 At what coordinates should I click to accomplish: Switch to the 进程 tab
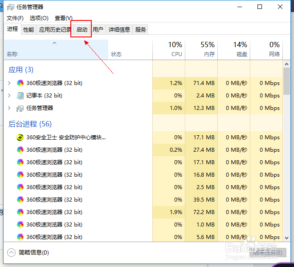(12, 29)
